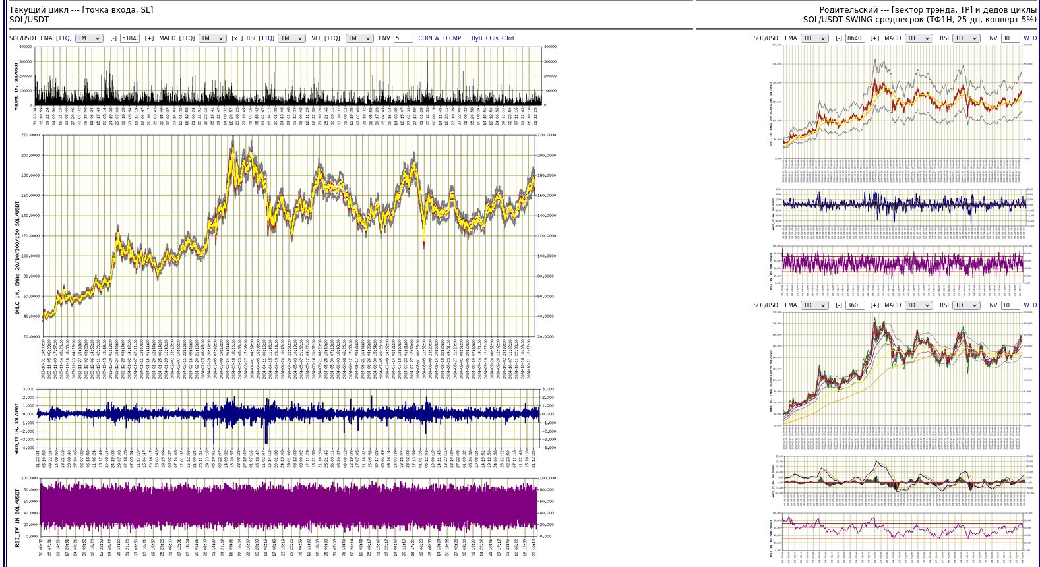Open the EMA 1D timeframe dropdown

tap(814, 305)
